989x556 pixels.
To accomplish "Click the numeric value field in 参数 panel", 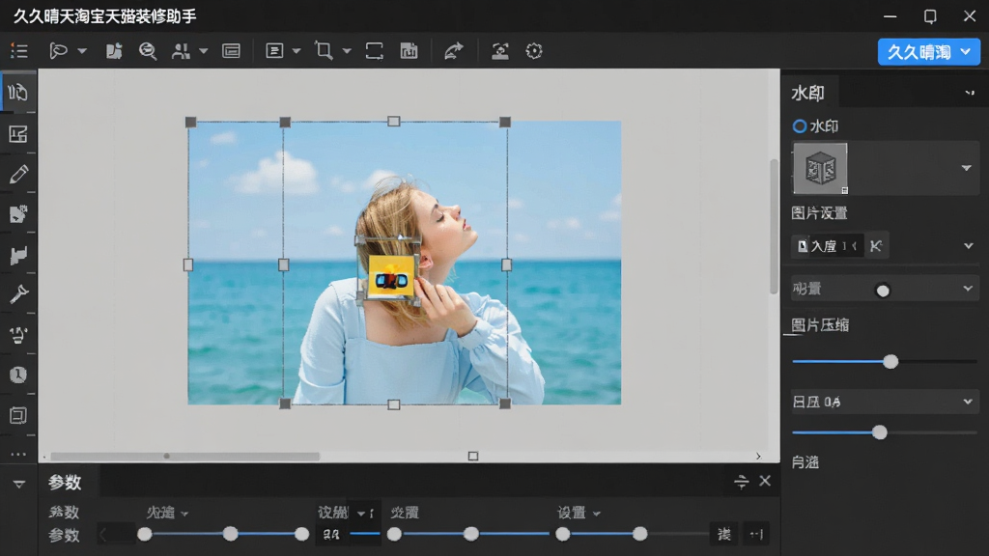I will click(332, 535).
